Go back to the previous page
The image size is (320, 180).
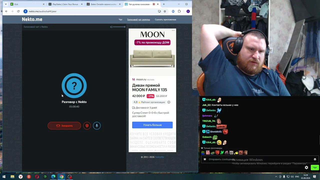point(6,11)
